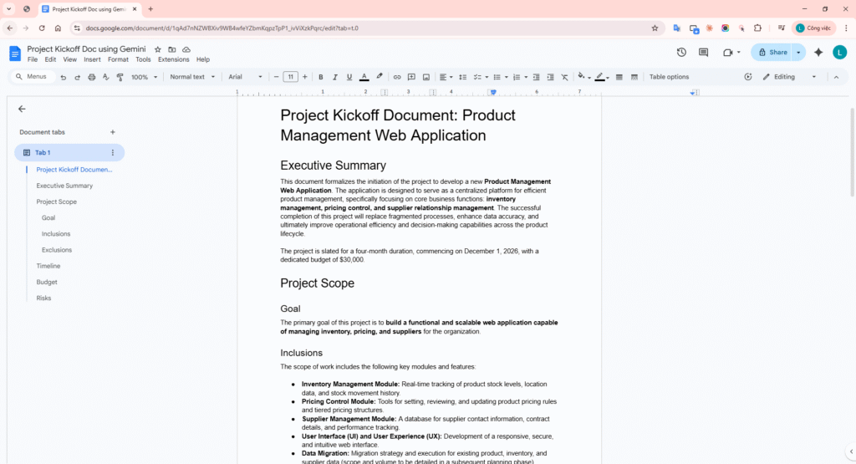Open the comments panel icon

click(x=703, y=52)
